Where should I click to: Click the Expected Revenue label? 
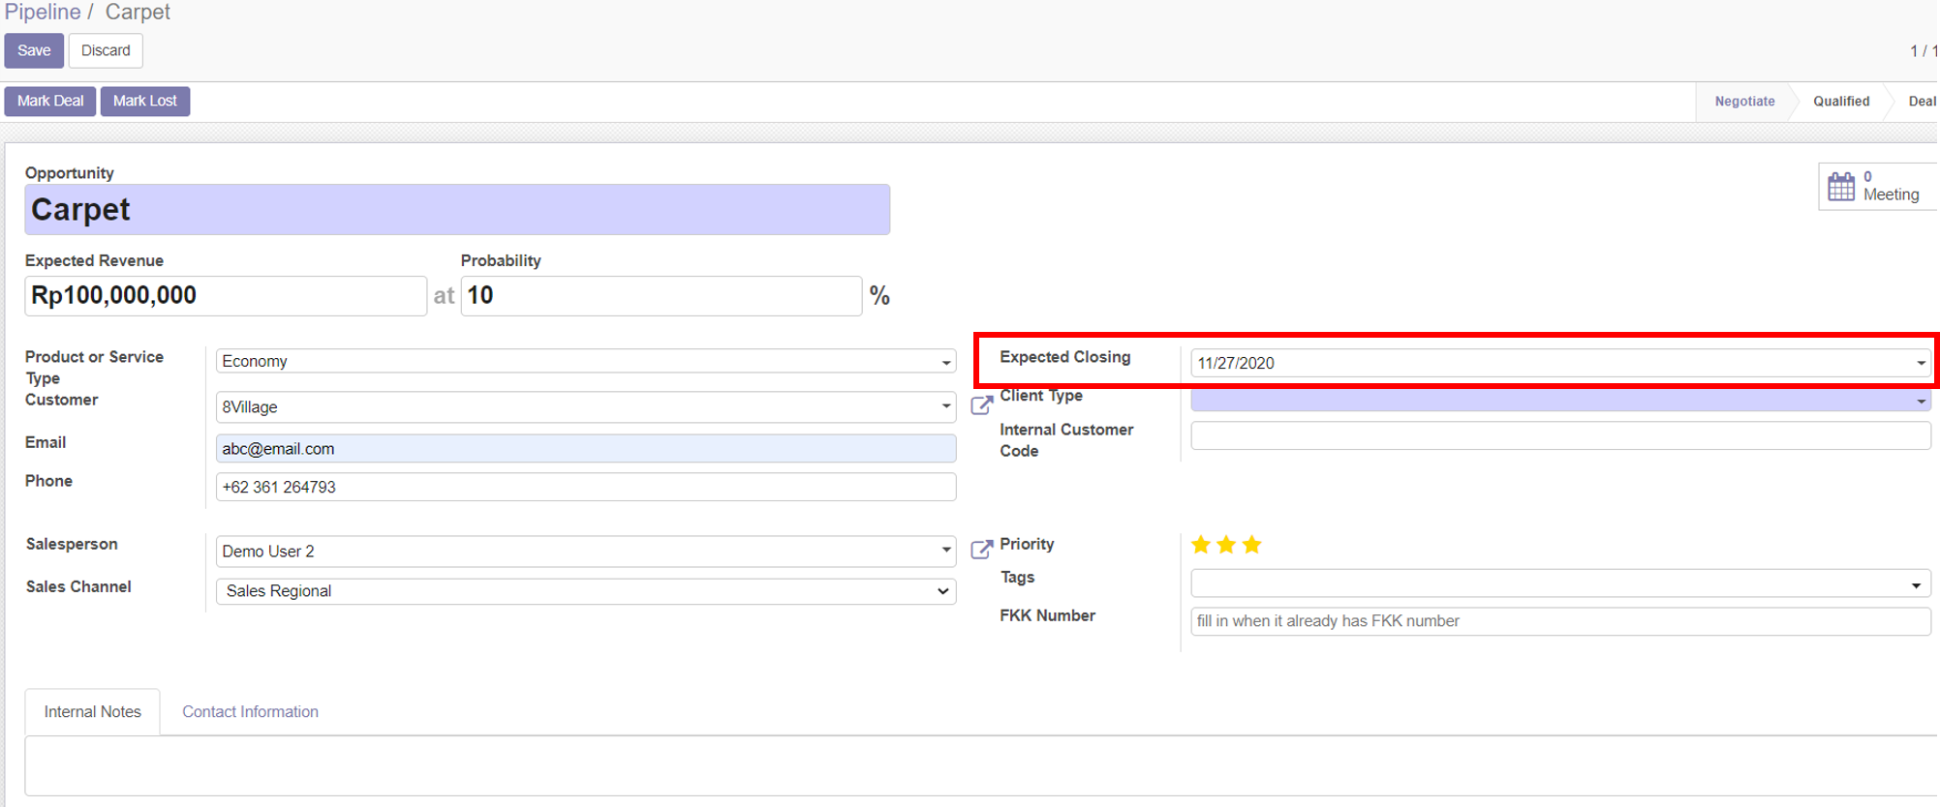(94, 260)
